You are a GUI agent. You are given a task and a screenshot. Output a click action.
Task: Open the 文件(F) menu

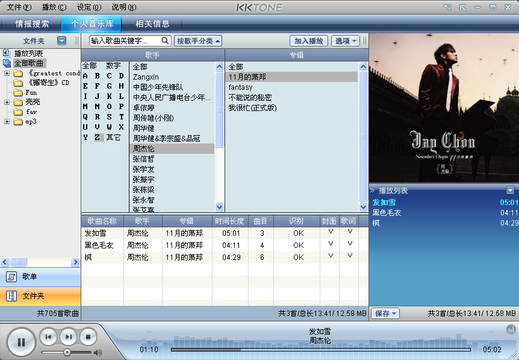pos(19,7)
